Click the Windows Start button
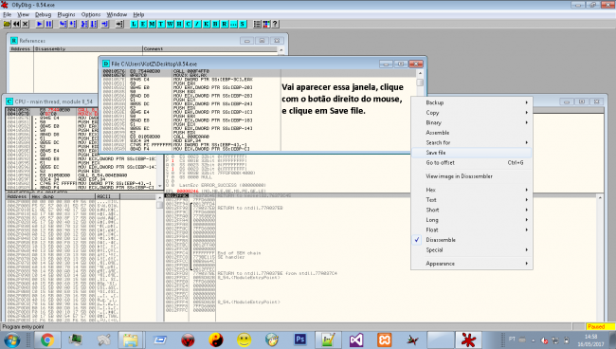This screenshot has width=616, height=349. (x=11, y=340)
